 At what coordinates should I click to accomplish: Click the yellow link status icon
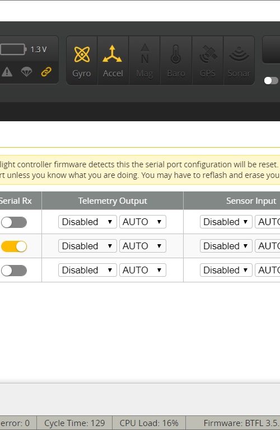pyautogui.click(x=46, y=72)
